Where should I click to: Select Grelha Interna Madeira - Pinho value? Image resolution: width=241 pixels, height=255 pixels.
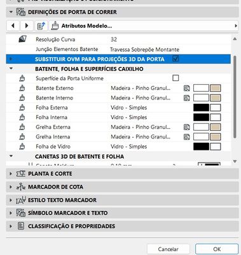click(x=141, y=137)
